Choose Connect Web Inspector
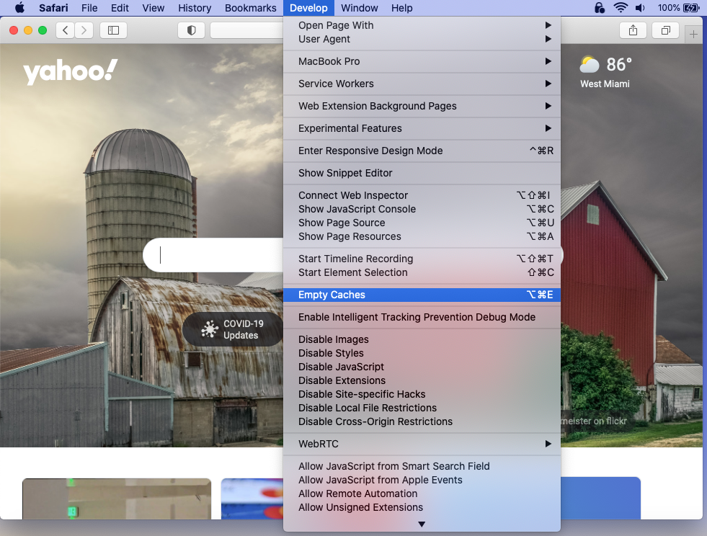Screen dimensions: 707x536 pyautogui.click(x=422, y=195)
